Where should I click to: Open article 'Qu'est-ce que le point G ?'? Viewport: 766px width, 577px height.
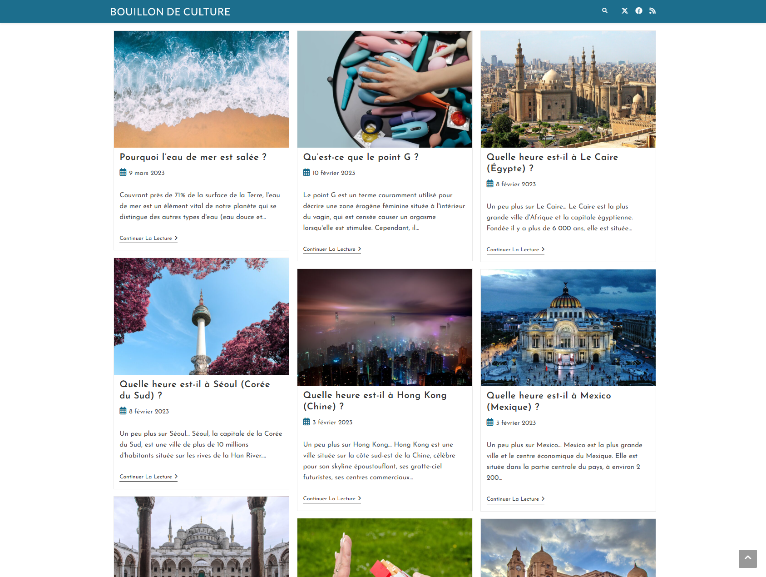tap(361, 157)
